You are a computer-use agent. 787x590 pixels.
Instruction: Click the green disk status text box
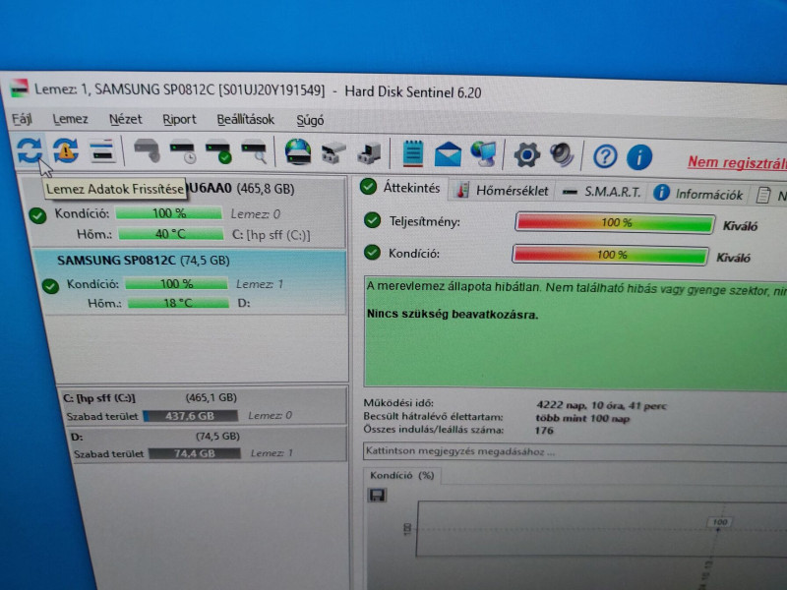point(575,331)
